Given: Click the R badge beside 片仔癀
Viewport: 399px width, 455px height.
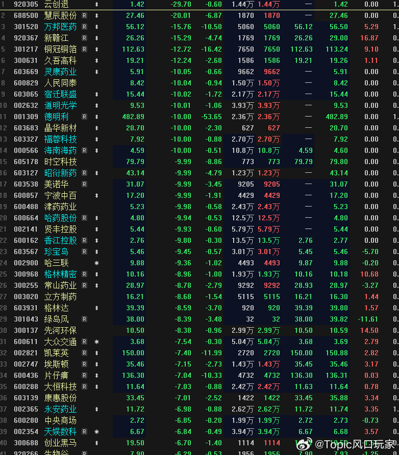Looking at the screenshot, I should (85, 376).
